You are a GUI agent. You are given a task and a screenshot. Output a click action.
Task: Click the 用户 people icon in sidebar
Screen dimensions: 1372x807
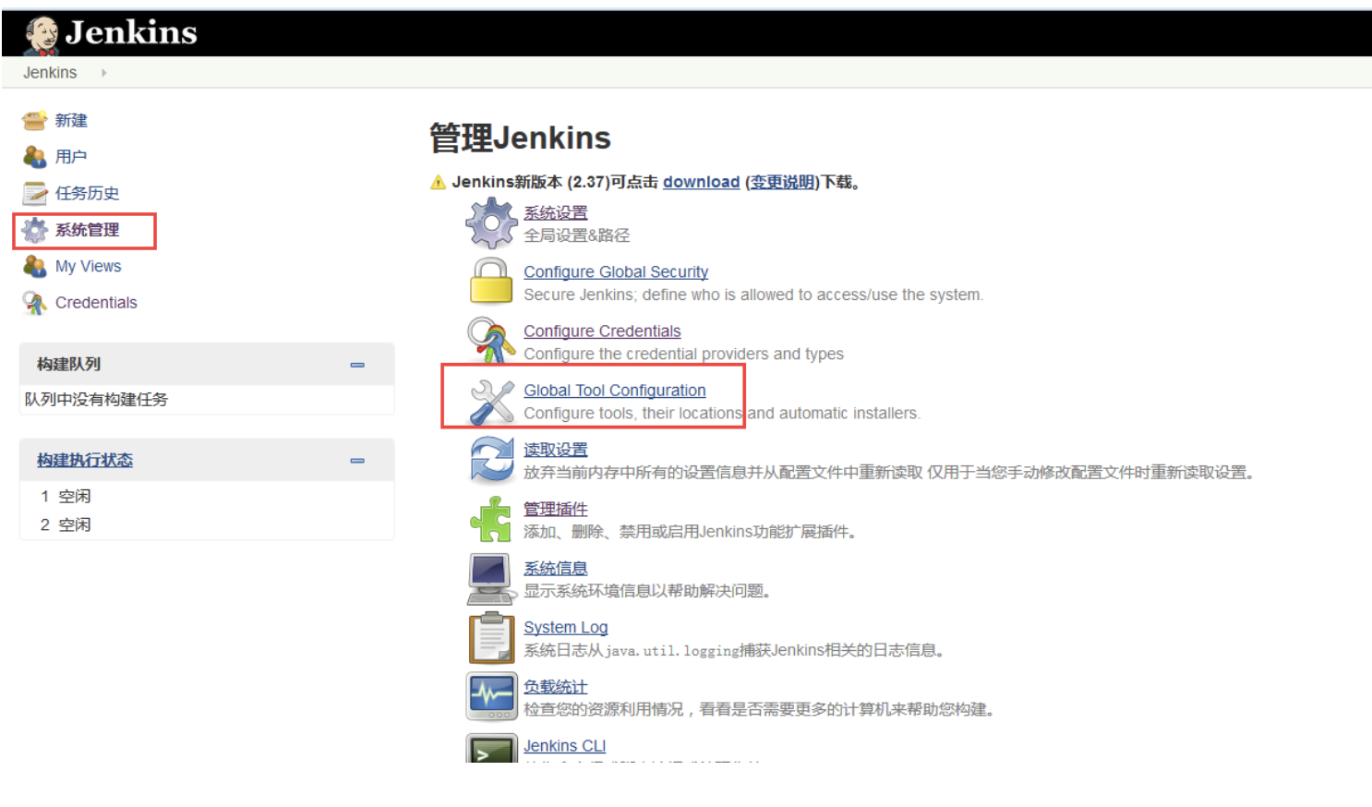[x=34, y=157]
